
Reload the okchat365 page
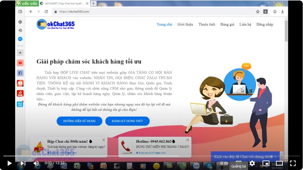(x=46, y=12)
